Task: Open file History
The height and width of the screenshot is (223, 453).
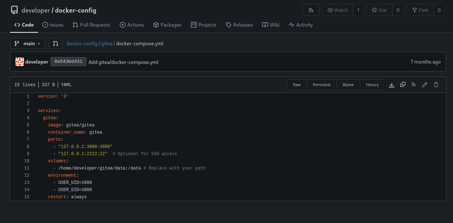Action: [x=372, y=85]
